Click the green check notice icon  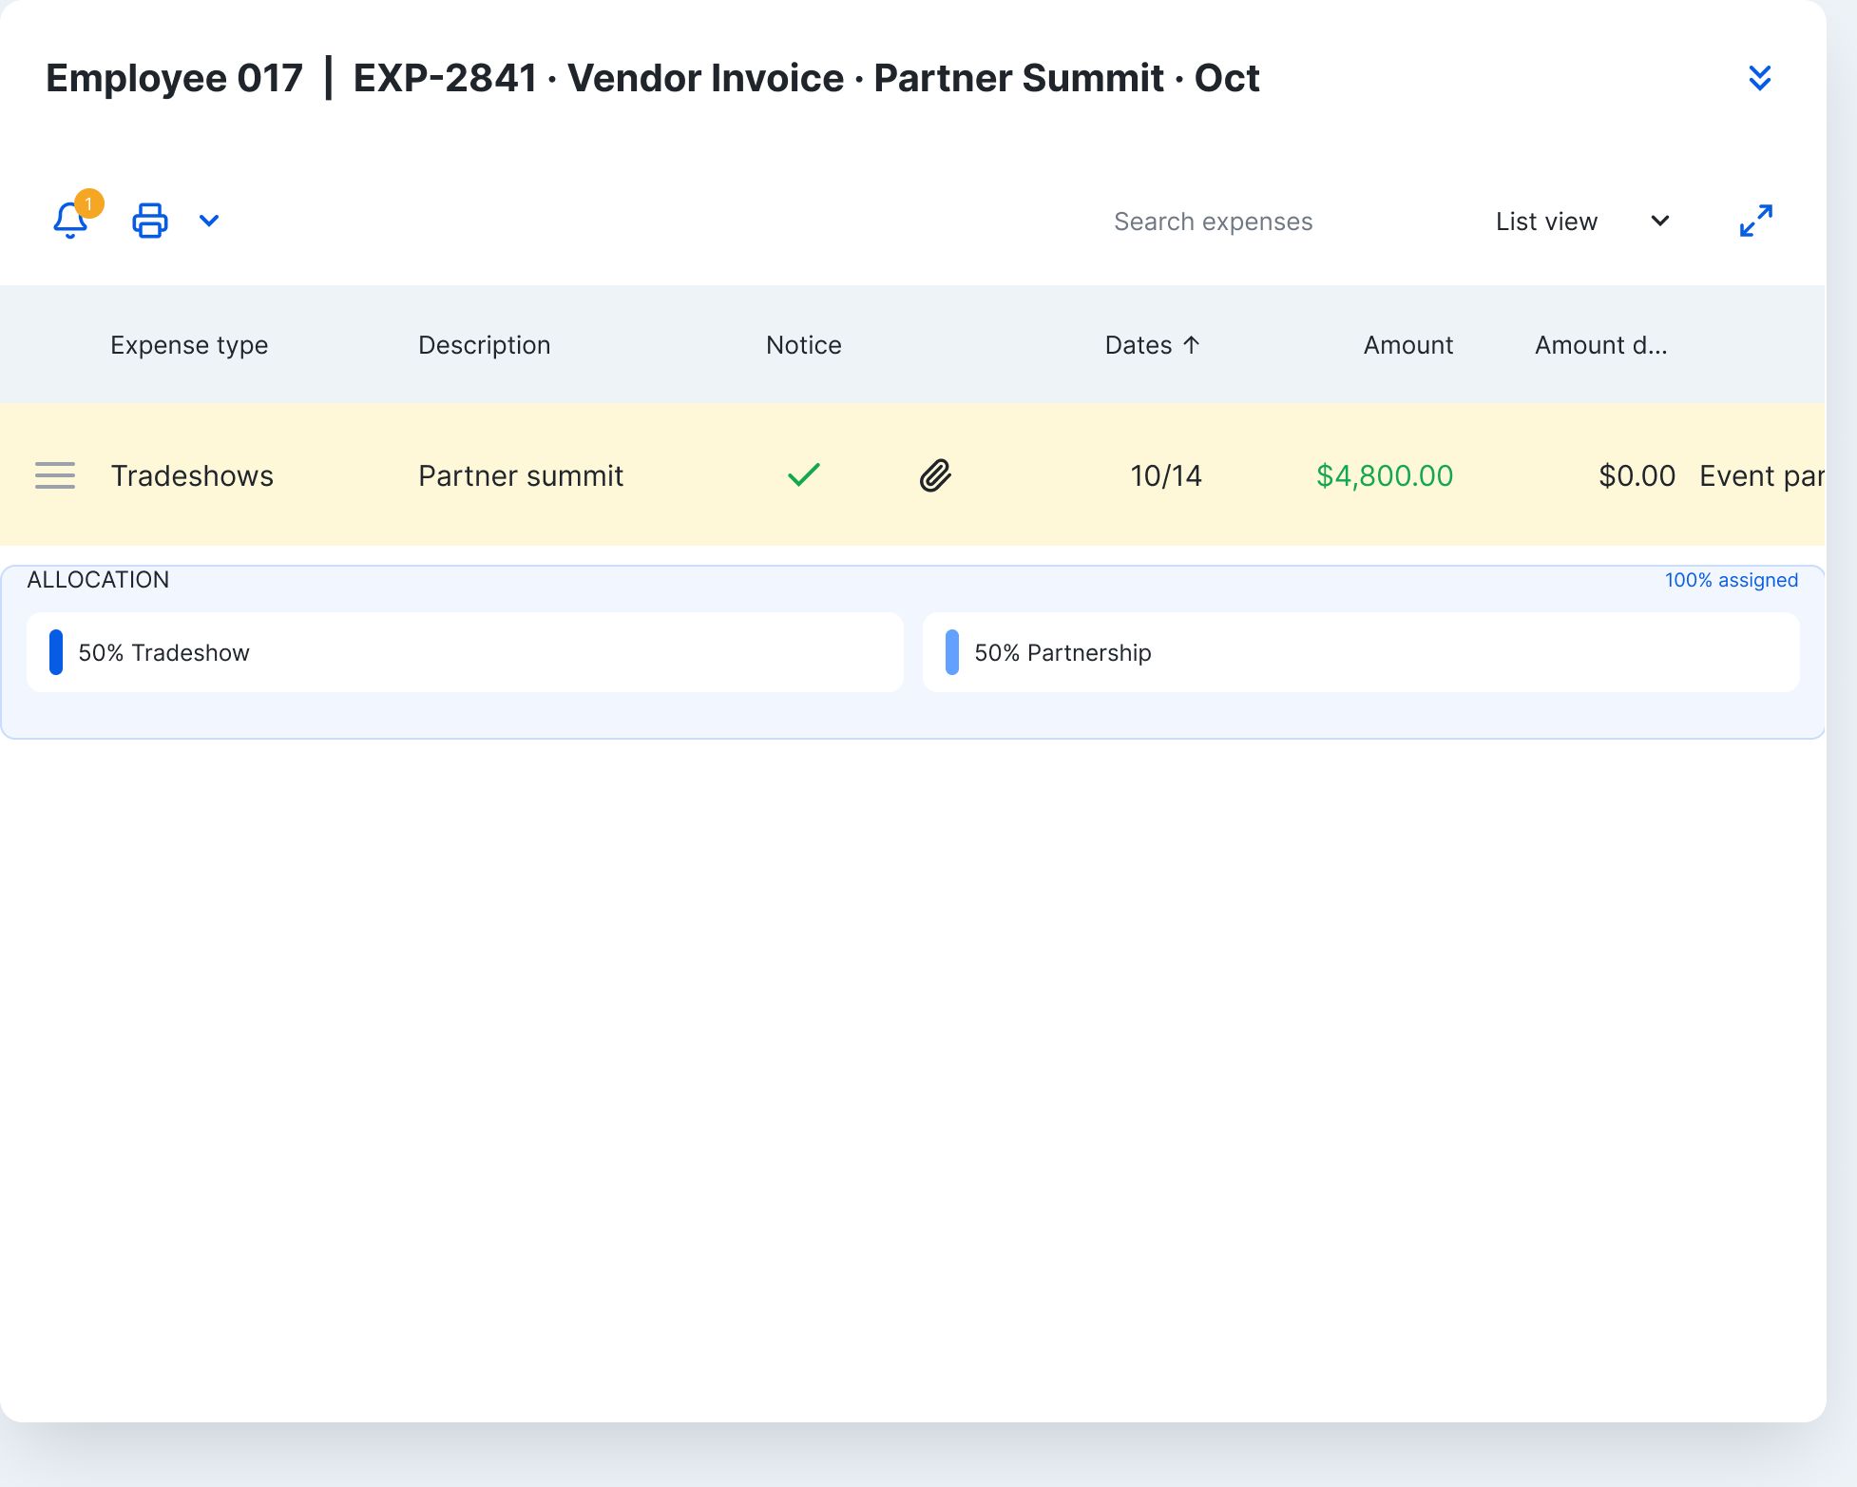[804, 474]
